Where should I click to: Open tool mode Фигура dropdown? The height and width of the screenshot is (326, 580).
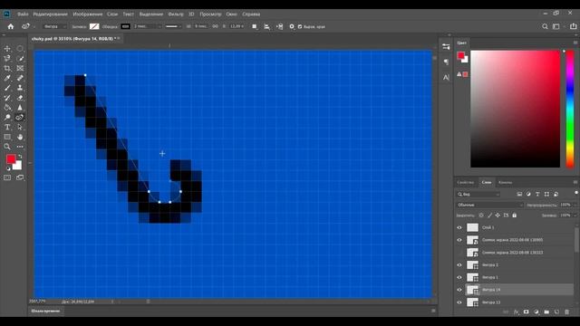click(x=54, y=26)
